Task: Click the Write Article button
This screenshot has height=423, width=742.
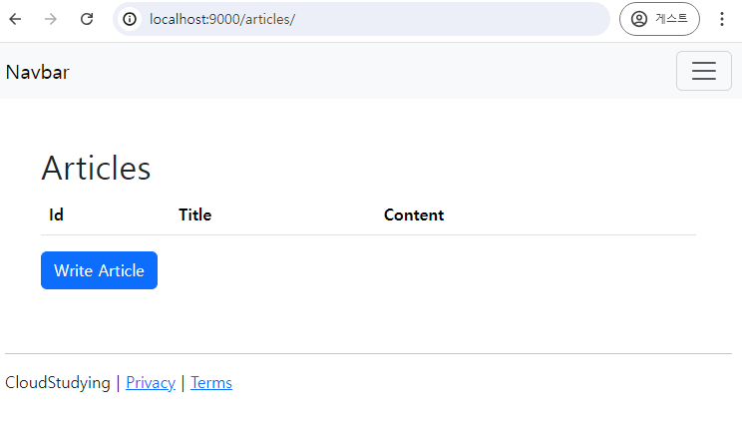Action: 99,270
